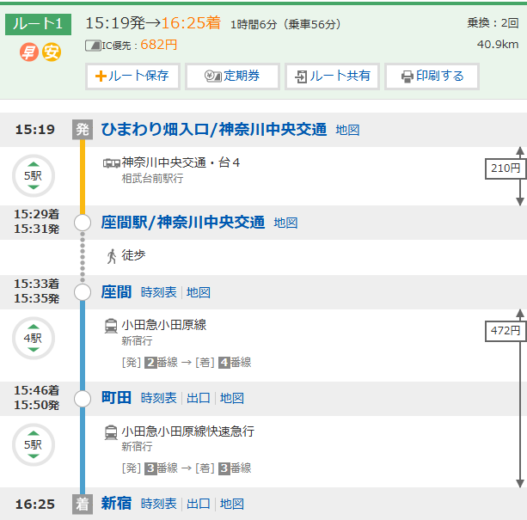
Task: Select the ルート1 green label
Action: 38,24
